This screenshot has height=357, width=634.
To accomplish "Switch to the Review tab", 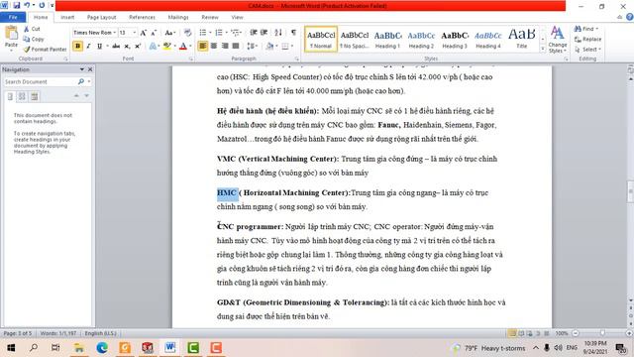I will coord(210,18).
